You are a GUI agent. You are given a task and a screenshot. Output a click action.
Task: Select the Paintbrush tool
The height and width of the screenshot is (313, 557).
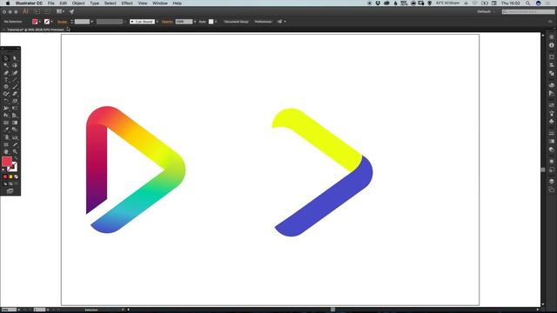click(x=15, y=87)
